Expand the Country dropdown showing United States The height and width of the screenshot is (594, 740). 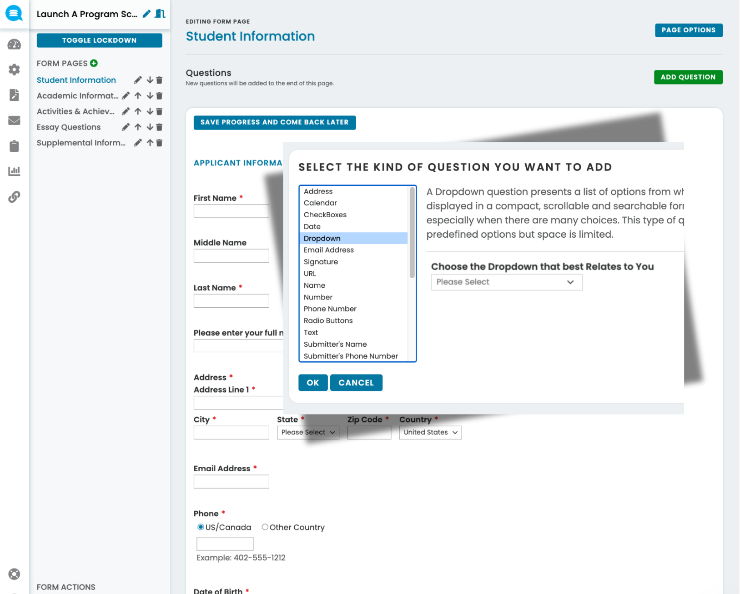430,432
